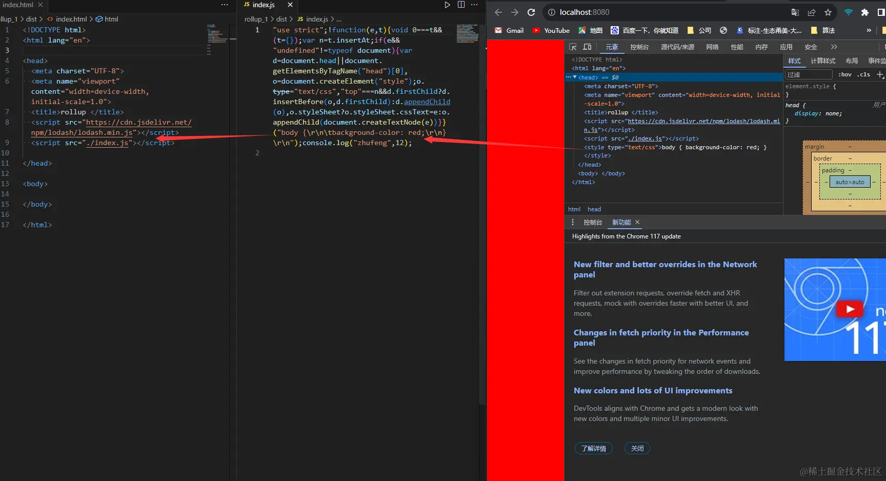View site information icon in address bar
The height and width of the screenshot is (481, 886).
pos(552,12)
